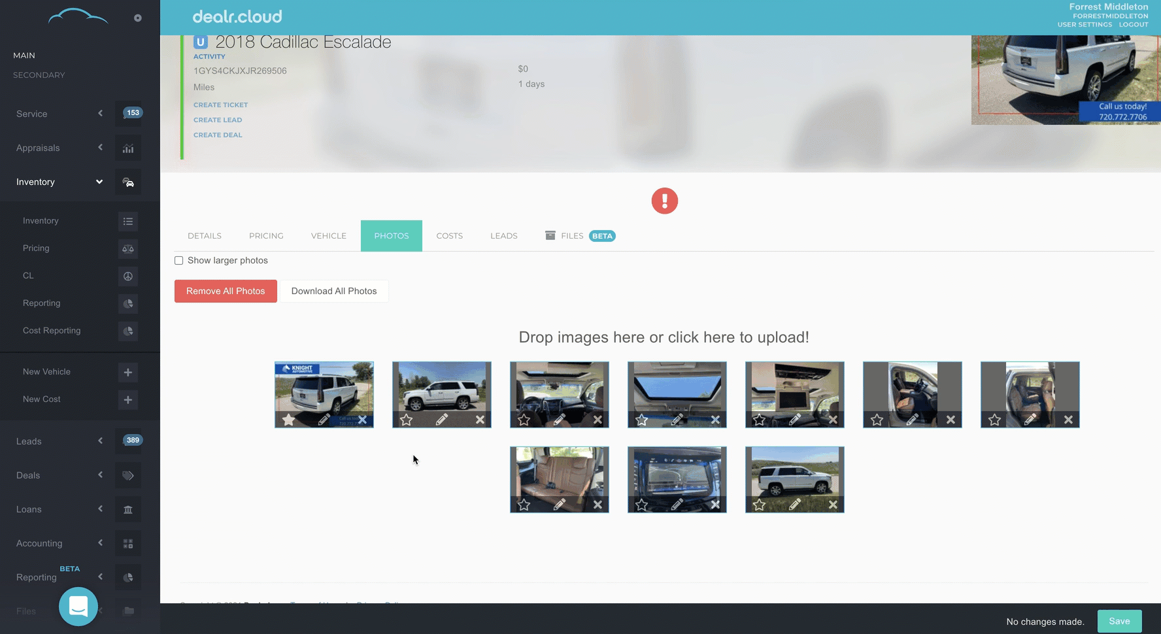Image resolution: width=1161 pixels, height=634 pixels.
Task: Expand the Service sidebar section
Action: pos(100,114)
